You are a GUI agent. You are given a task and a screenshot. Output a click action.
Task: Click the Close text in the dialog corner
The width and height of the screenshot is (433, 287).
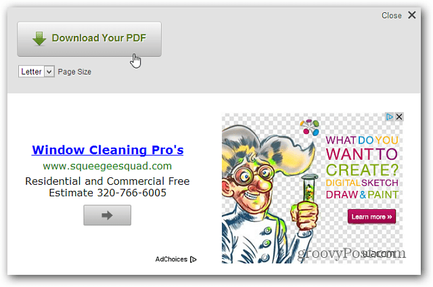(x=391, y=16)
